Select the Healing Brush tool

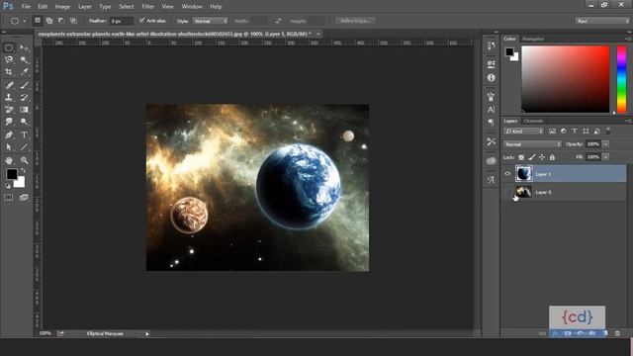(x=9, y=85)
